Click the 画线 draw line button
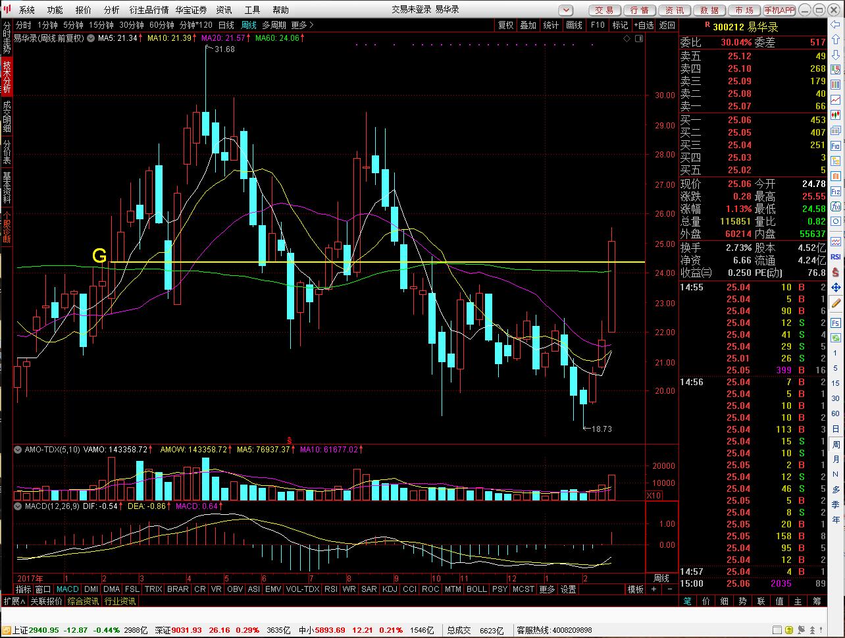This screenshot has height=638, width=845. [574, 25]
